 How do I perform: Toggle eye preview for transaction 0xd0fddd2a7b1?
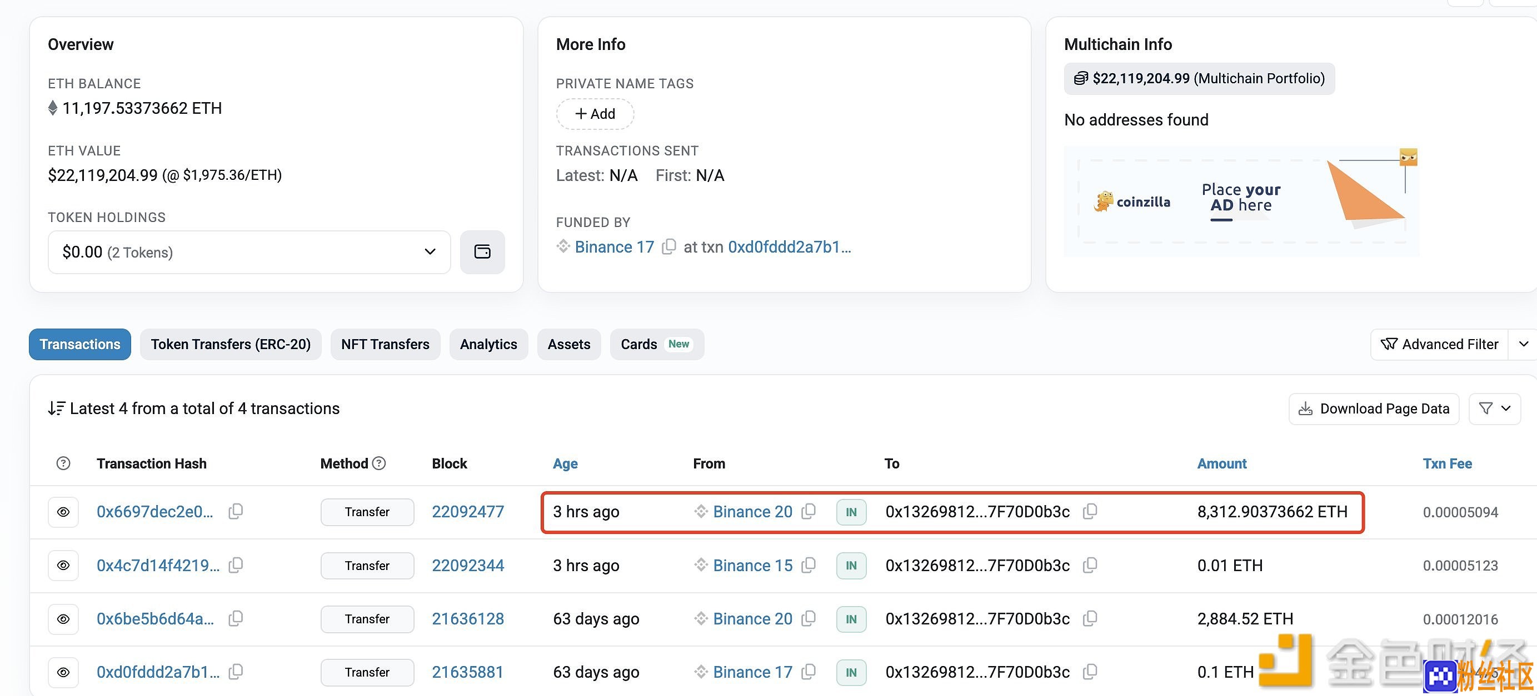[63, 672]
